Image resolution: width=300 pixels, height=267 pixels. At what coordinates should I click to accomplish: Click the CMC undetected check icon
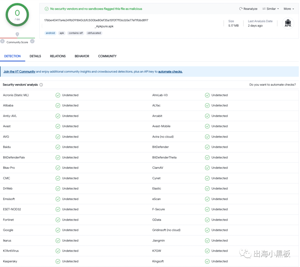coord(58,178)
